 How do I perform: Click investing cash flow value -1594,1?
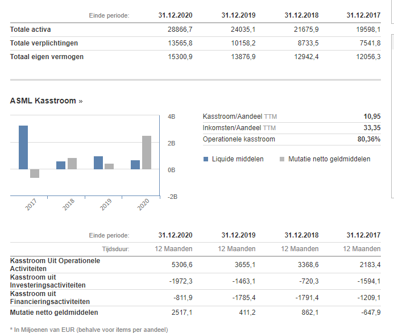[x=369, y=281]
